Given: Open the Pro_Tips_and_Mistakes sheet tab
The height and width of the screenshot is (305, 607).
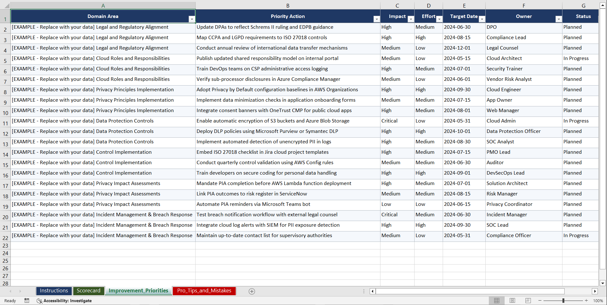Looking at the screenshot, I should 204,291.
